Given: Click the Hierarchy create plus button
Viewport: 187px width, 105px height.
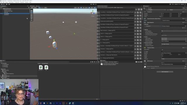Looking at the screenshot, I should (x=1, y=8).
